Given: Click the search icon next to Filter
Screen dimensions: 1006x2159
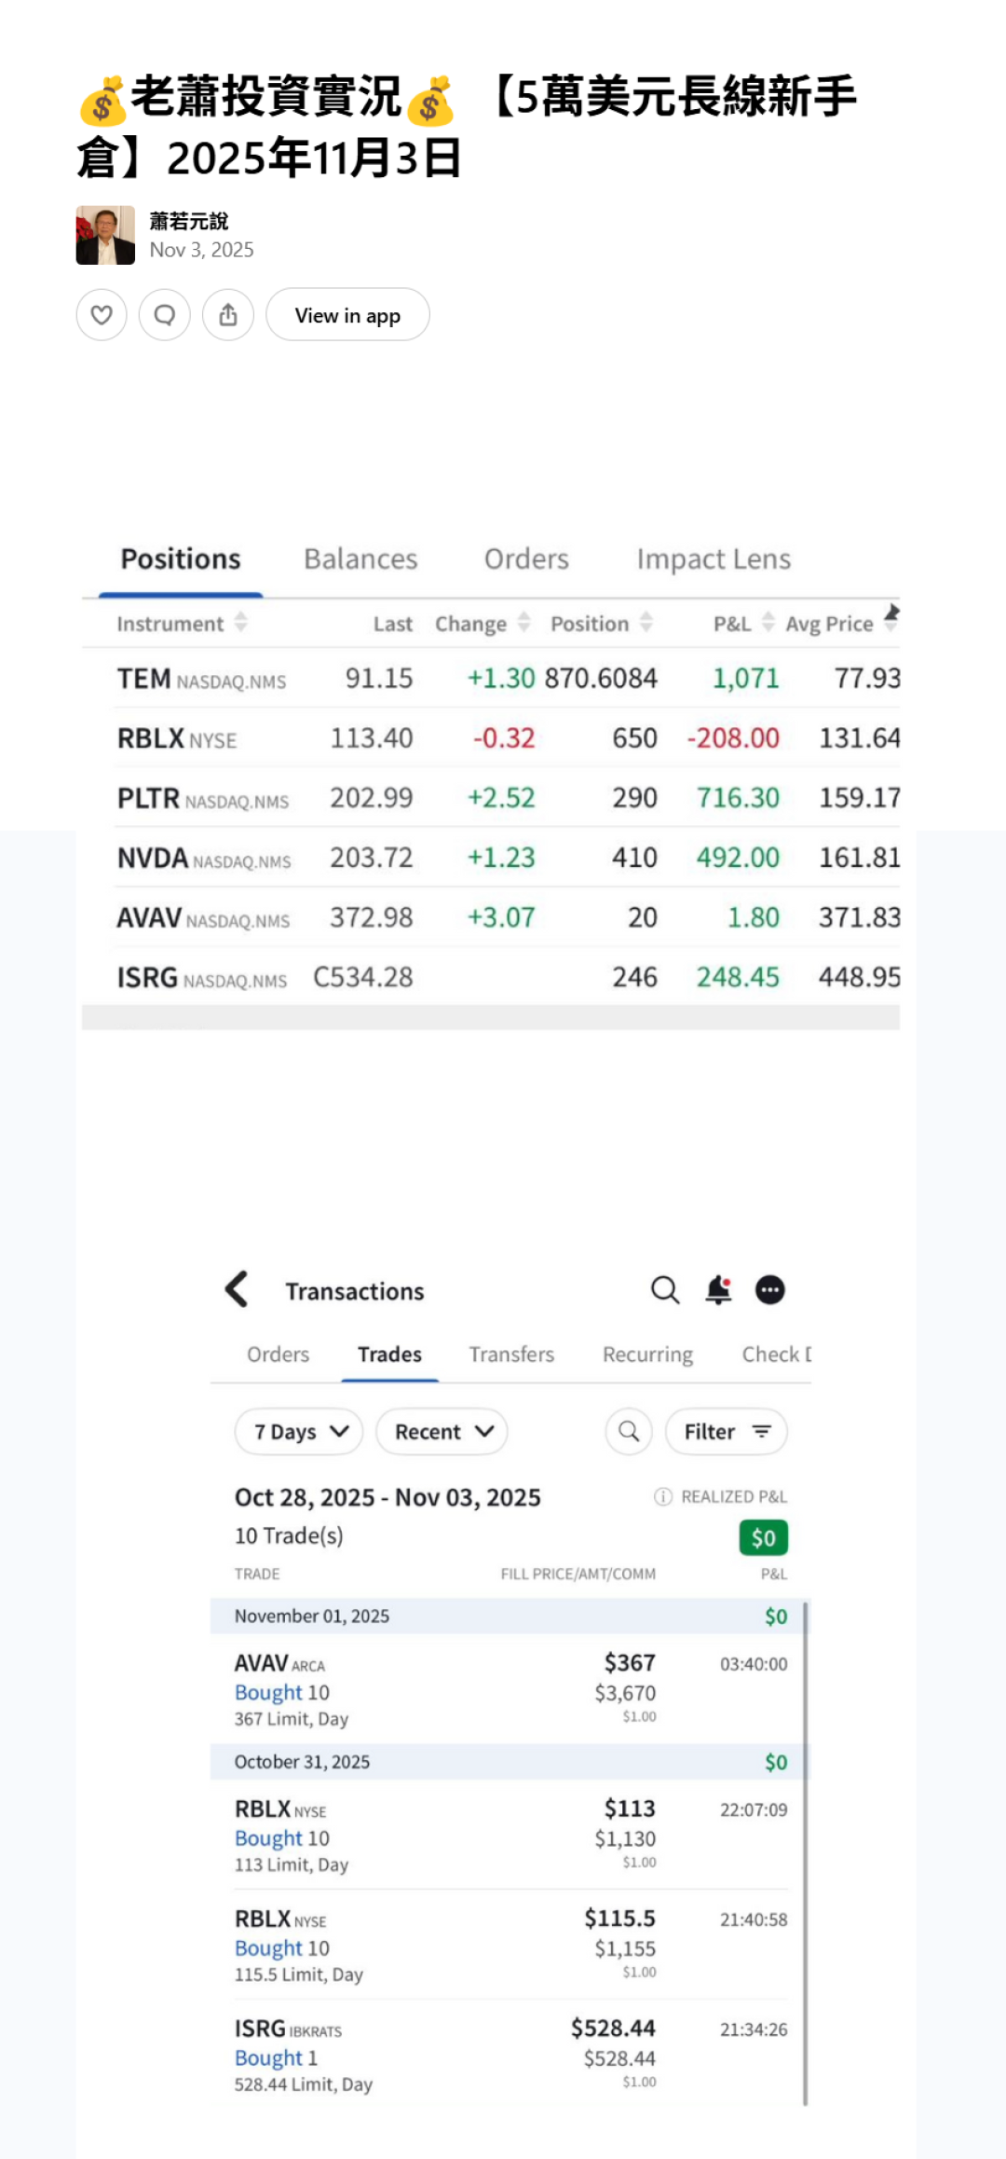Looking at the screenshot, I should [629, 1431].
